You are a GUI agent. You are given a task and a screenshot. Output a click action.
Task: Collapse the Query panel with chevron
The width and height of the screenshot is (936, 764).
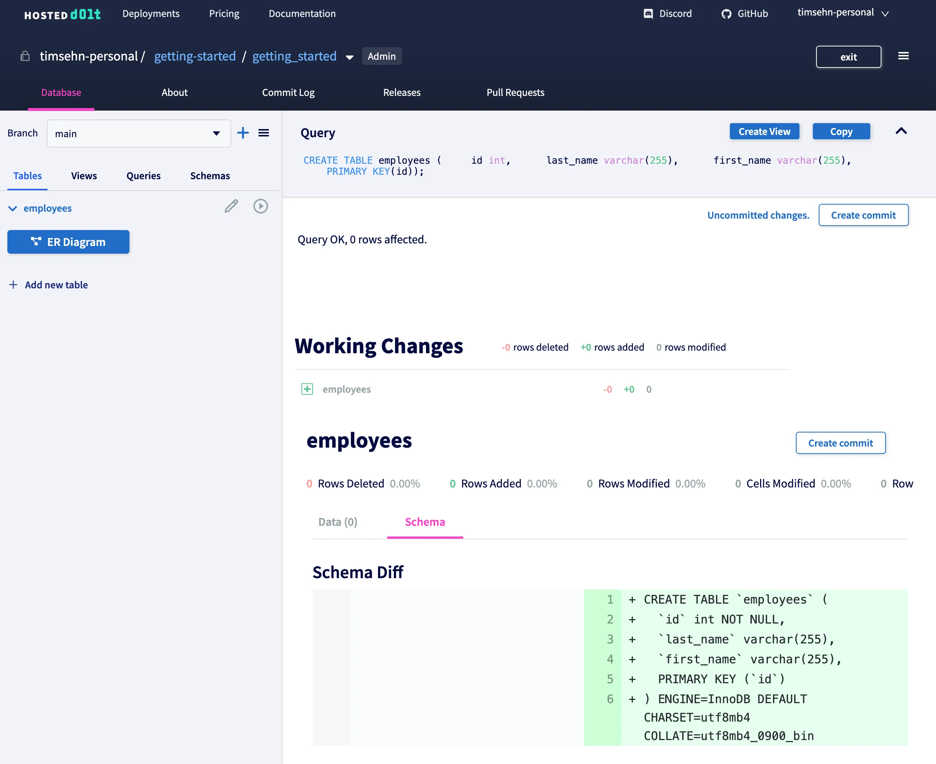click(x=901, y=131)
